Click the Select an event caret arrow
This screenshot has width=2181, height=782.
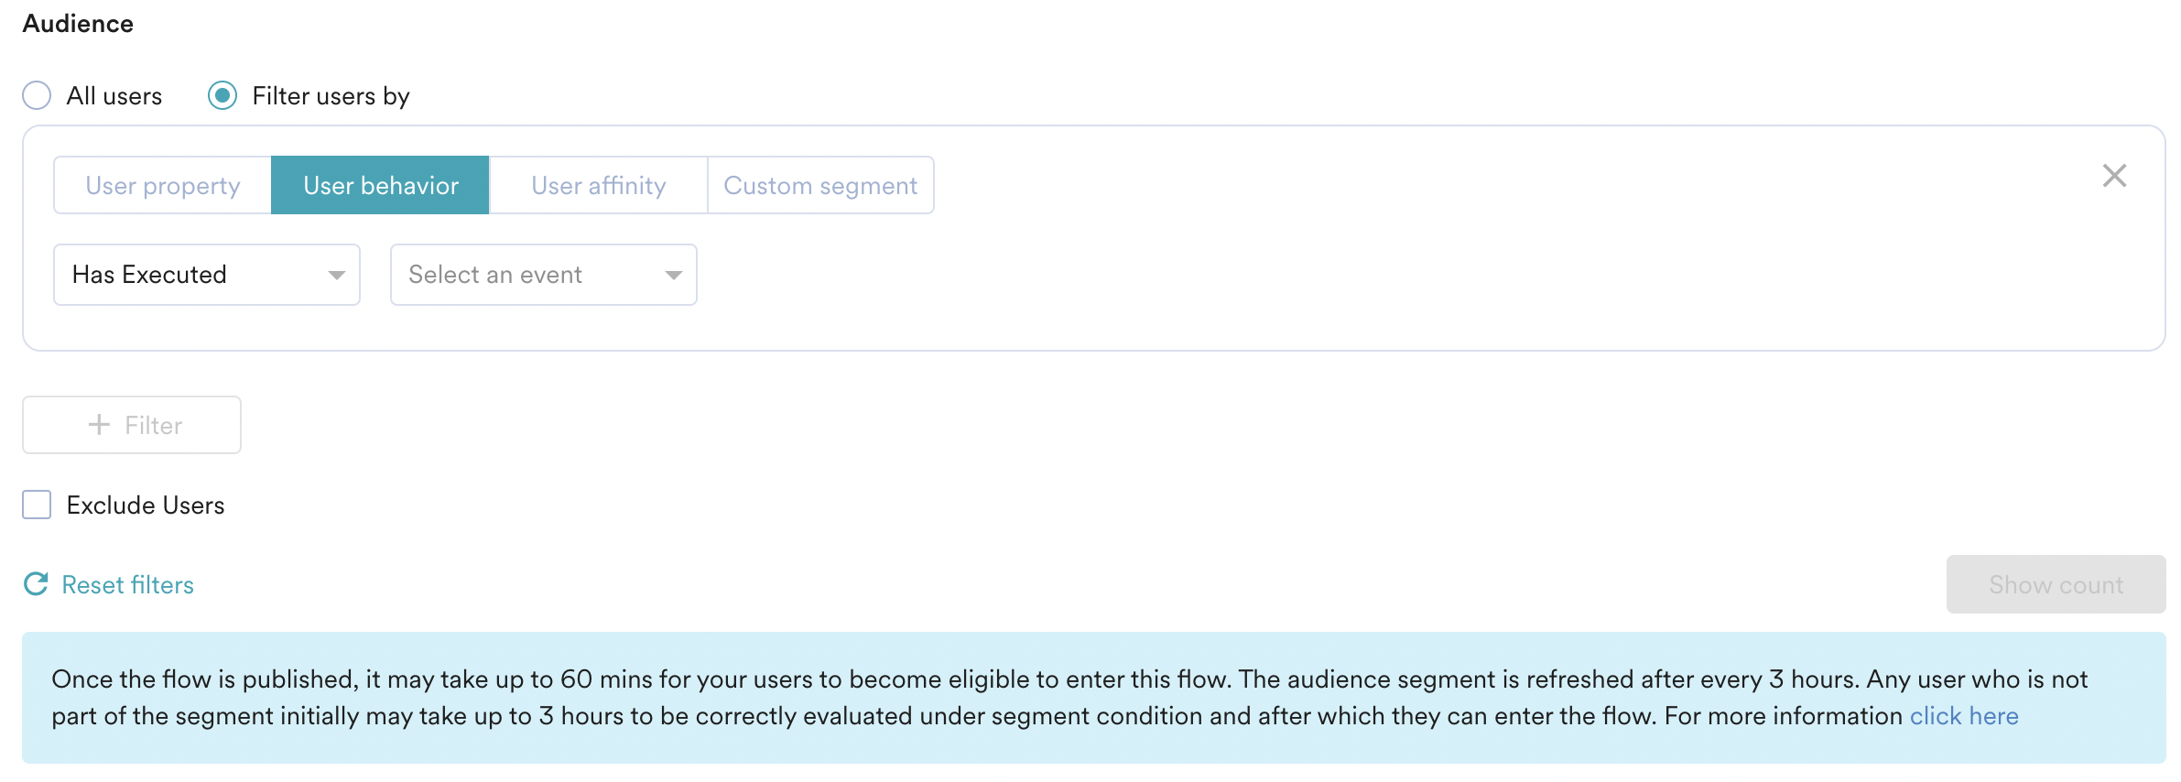(673, 275)
